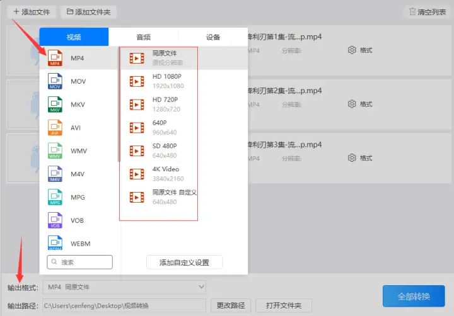Screen dimensions: 454x316
Task: Select file name 第2集-流...p.mp4
Action: point(284,91)
